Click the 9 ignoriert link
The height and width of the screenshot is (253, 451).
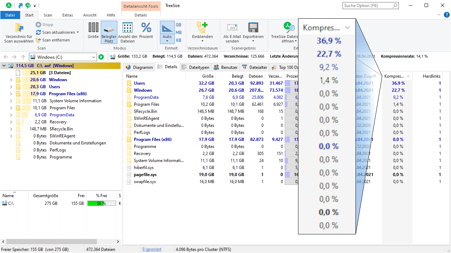point(152,249)
